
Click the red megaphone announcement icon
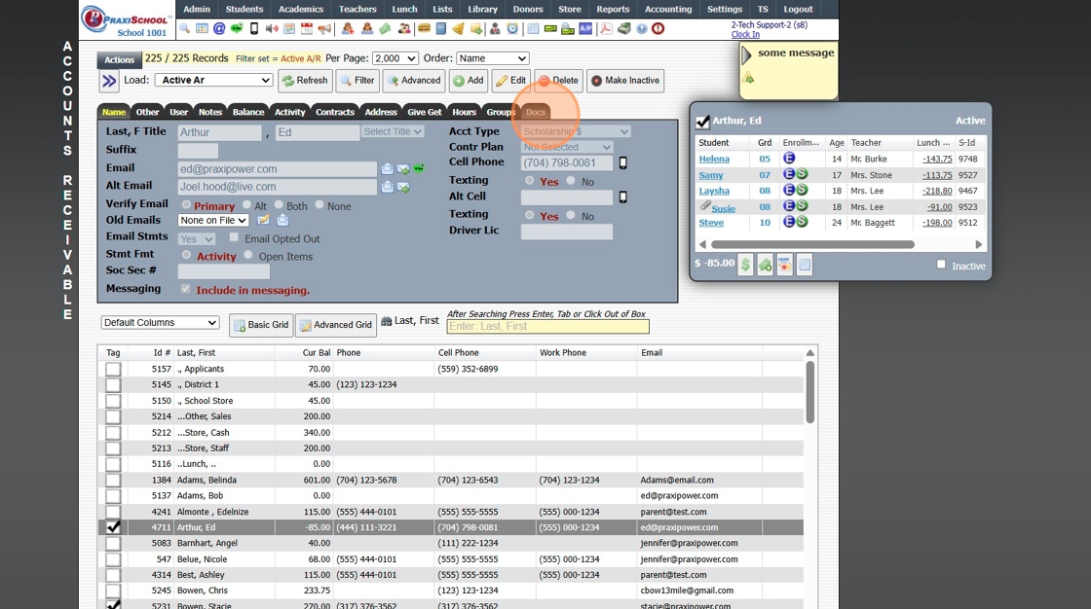pyautogui.click(x=323, y=29)
